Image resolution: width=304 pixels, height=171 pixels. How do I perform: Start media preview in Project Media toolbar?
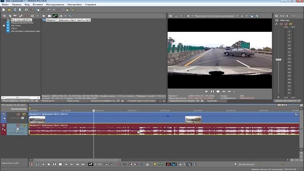click(44, 16)
